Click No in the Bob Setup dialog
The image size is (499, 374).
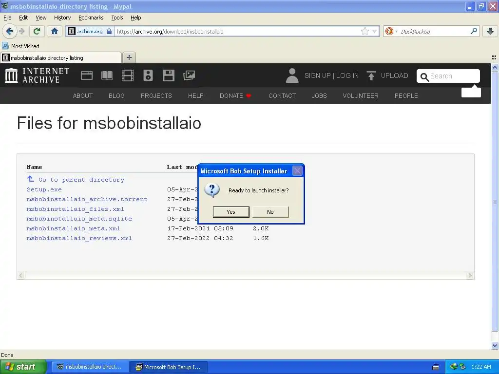(x=270, y=212)
